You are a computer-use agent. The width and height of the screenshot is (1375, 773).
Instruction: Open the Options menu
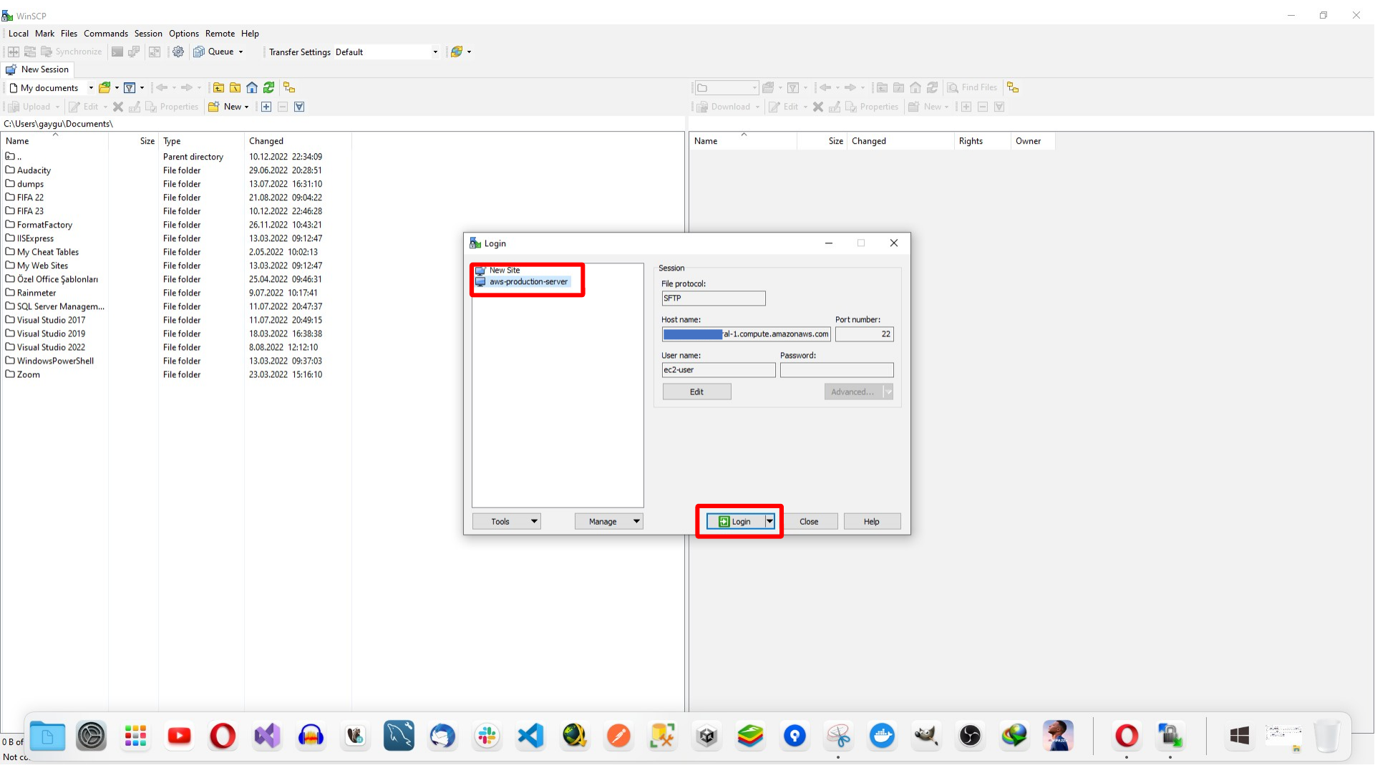pos(184,34)
